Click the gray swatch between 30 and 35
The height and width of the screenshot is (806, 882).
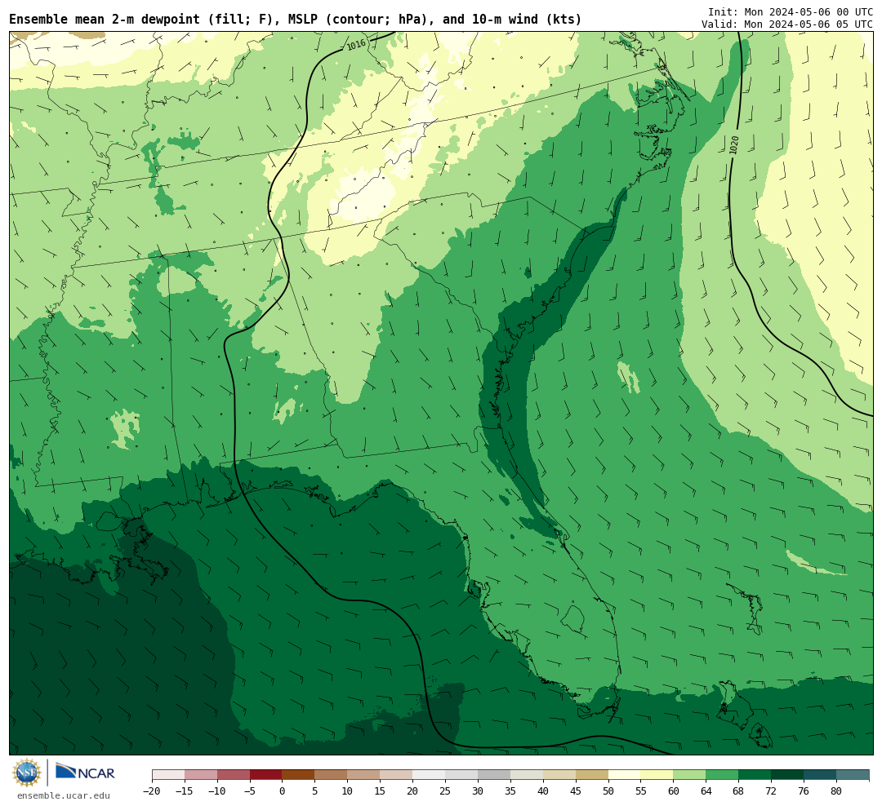[494, 775]
